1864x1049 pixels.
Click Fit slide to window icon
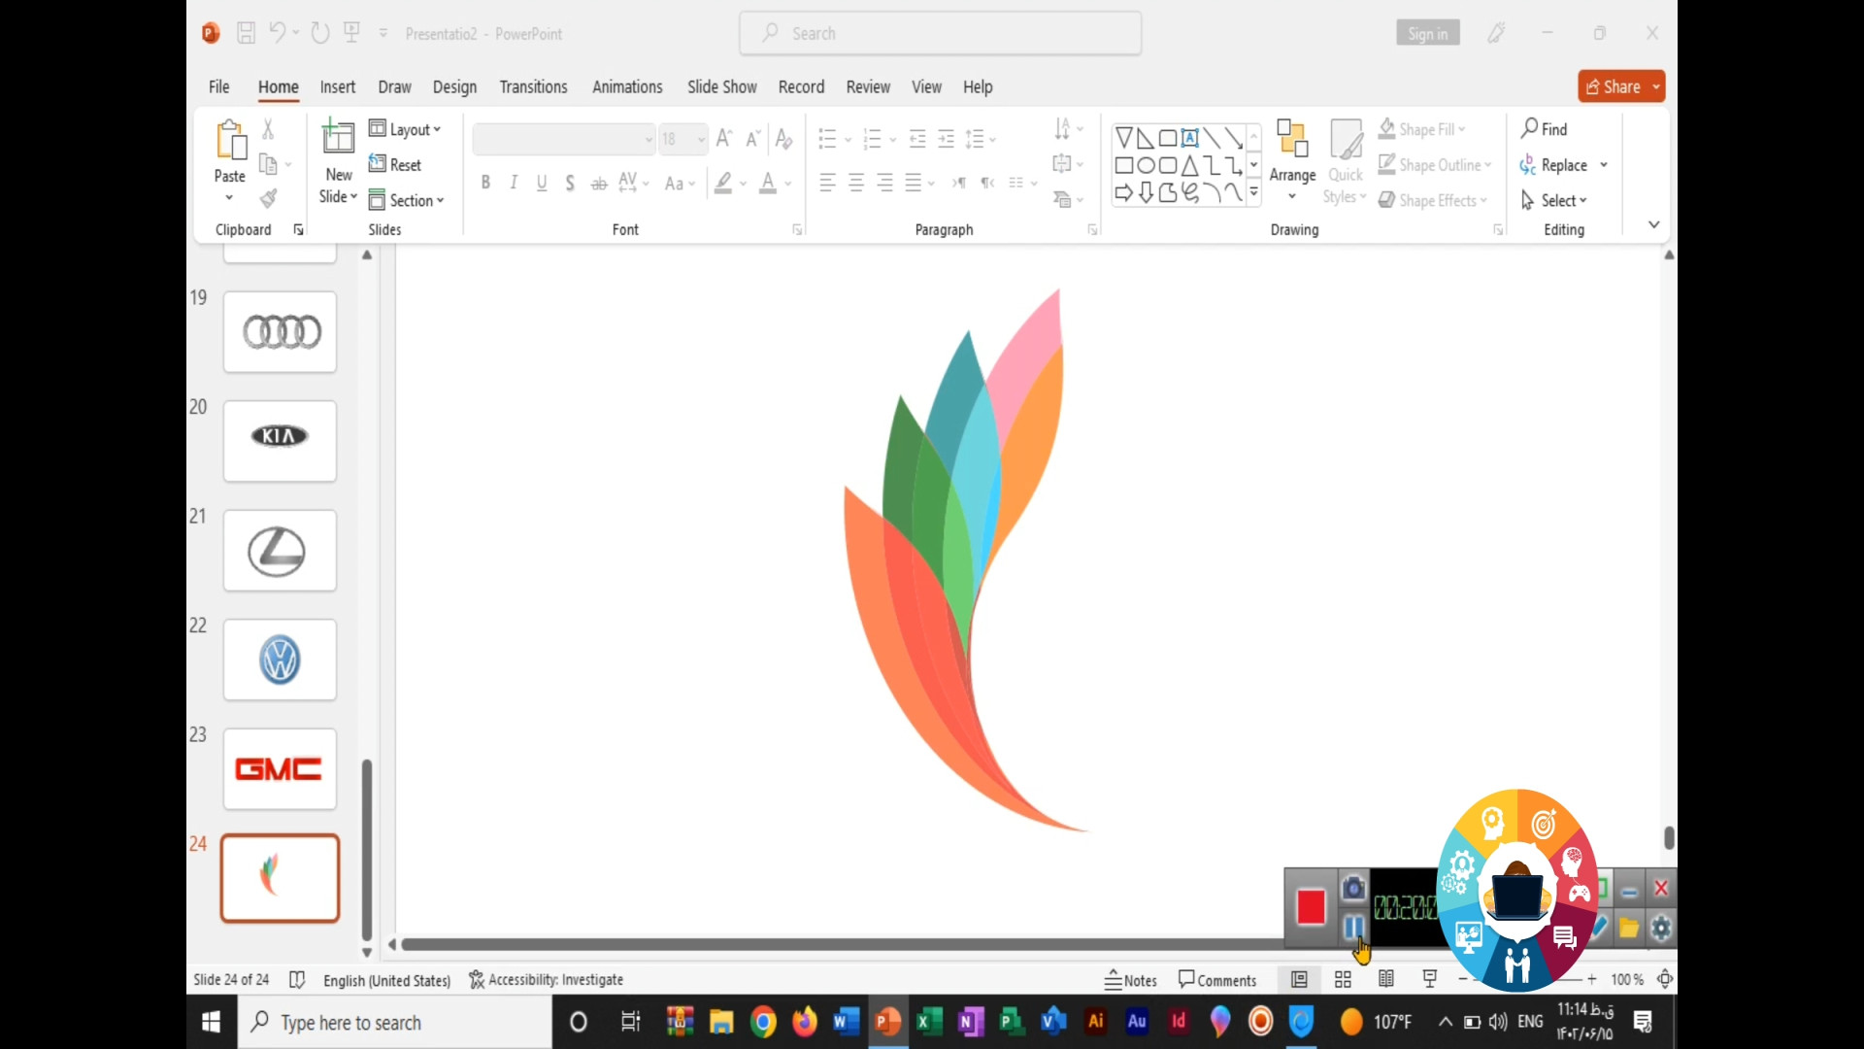click(1665, 980)
